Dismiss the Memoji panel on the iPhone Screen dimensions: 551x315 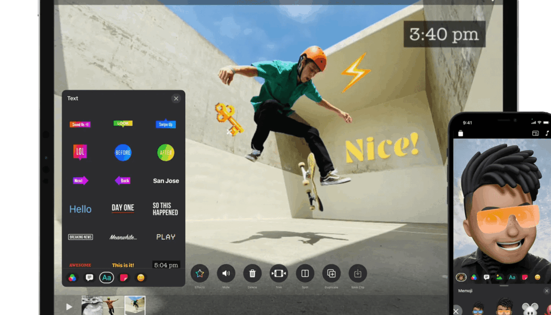[x=547, y=290]
